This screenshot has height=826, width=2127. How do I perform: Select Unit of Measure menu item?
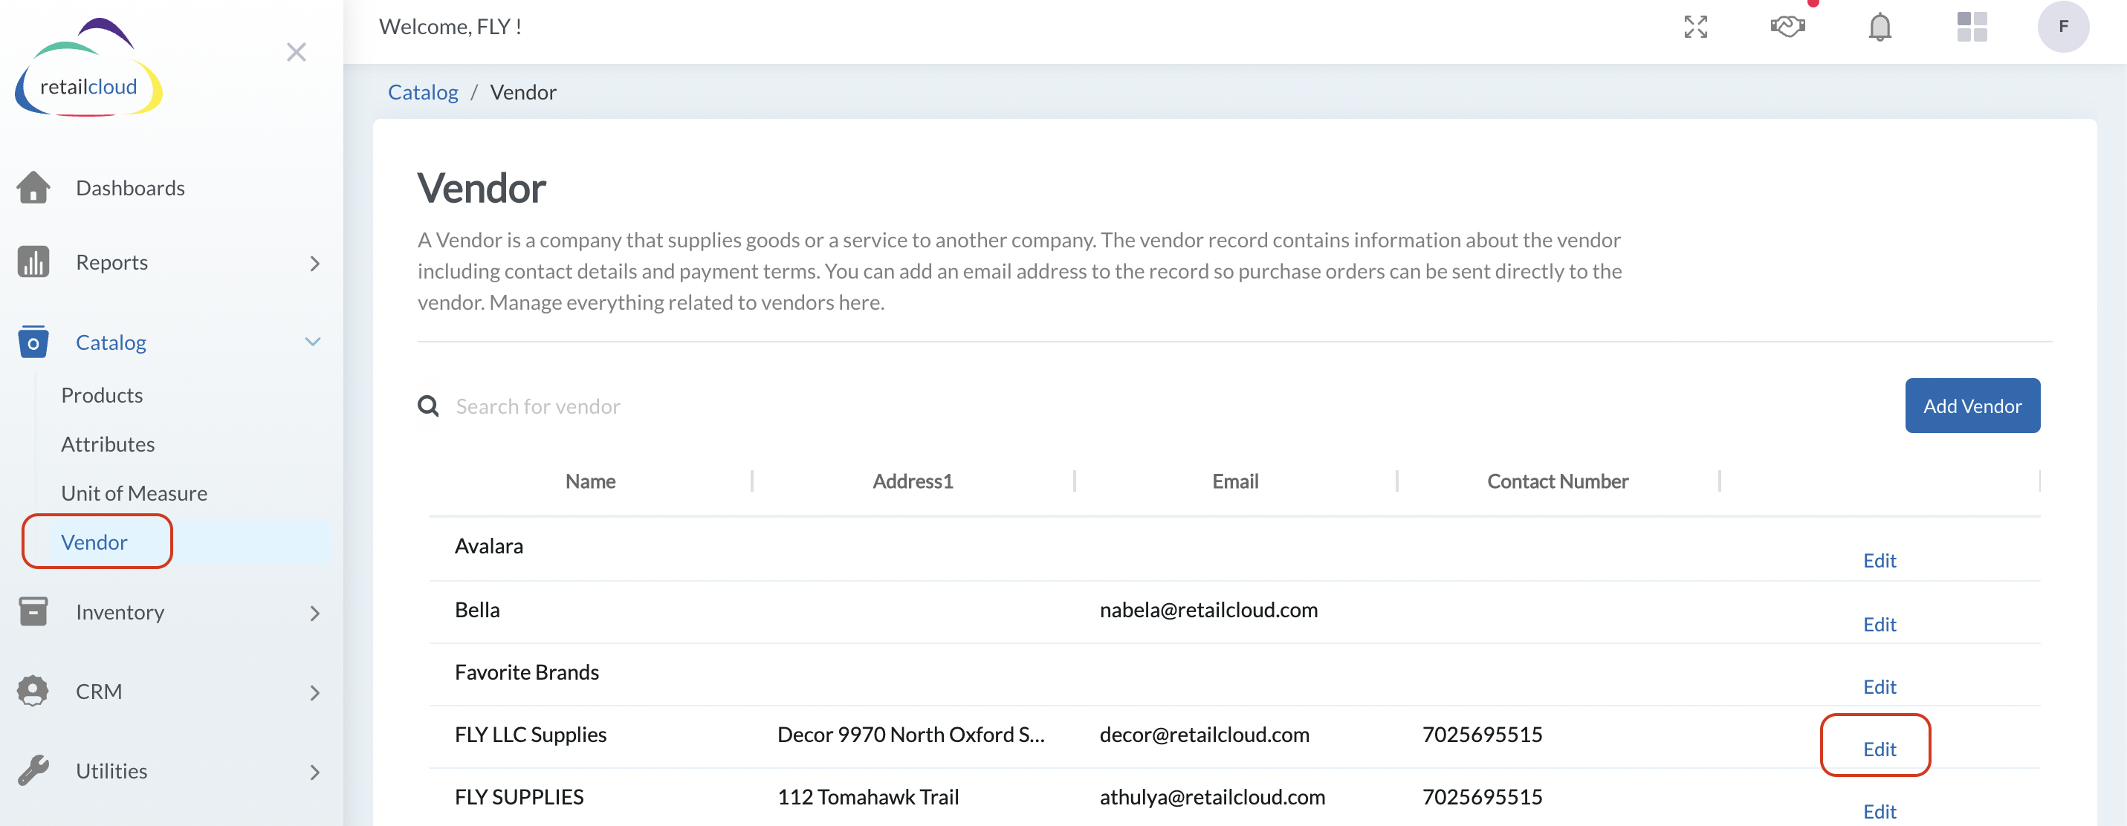(x=134, y=492)
